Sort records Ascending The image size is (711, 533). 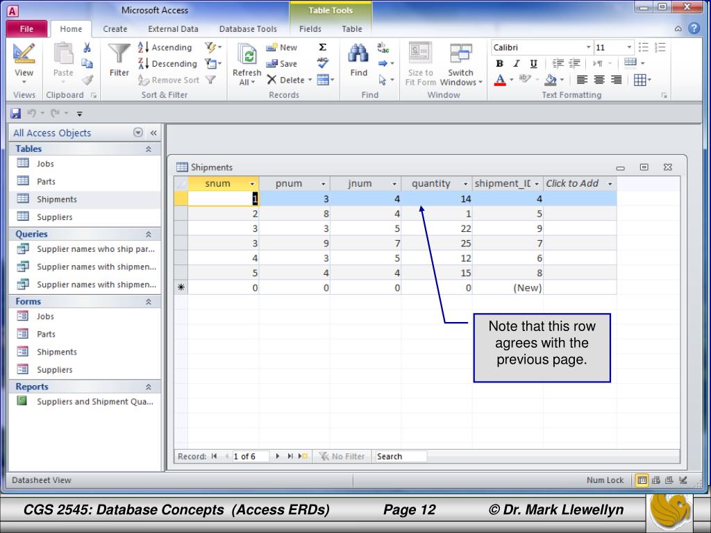(x=165, y=47)
